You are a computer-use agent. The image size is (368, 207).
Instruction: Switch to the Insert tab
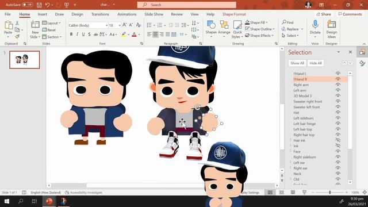pos(43,14)
